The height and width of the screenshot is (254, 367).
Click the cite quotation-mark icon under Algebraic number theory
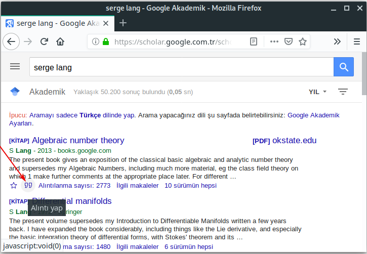tap(28, 186)
